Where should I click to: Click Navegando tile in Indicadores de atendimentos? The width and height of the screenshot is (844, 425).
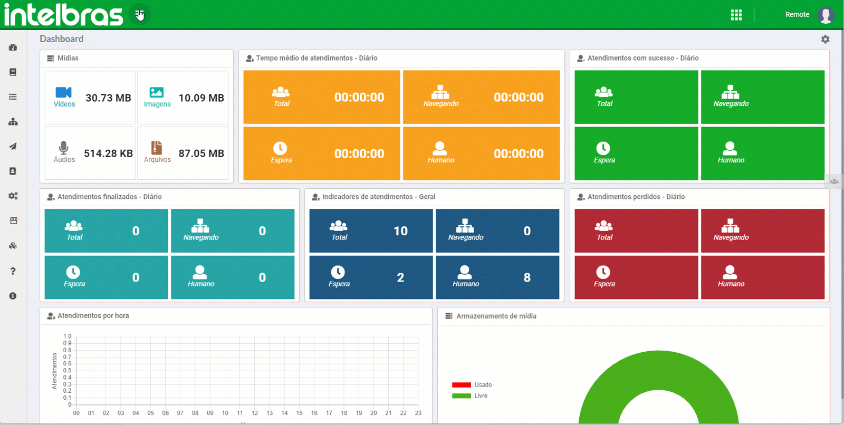tap(497, 231)
